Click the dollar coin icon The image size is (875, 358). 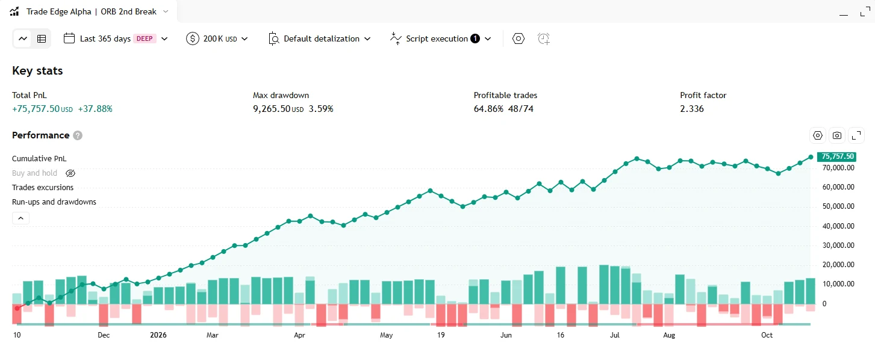point(193,39)
